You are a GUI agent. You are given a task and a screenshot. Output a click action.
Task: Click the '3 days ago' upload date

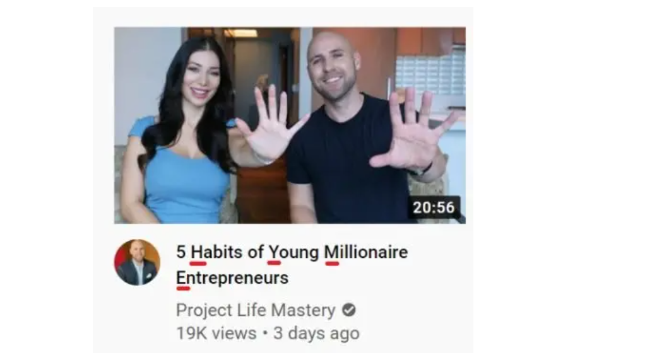(317, 334)
